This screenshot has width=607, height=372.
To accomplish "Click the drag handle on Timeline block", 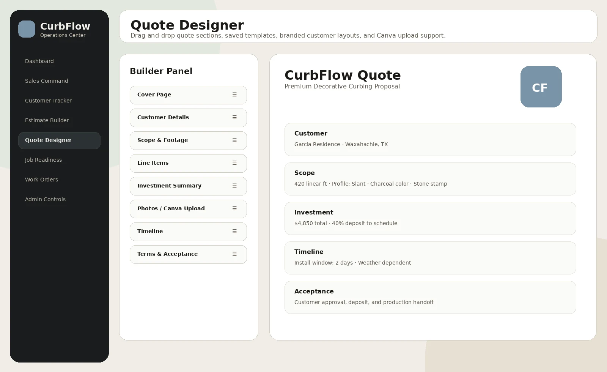I will (234, 231).
